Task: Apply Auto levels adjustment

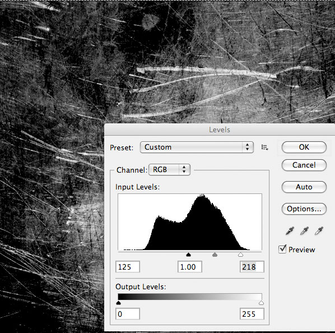Action: pos(304,187)
